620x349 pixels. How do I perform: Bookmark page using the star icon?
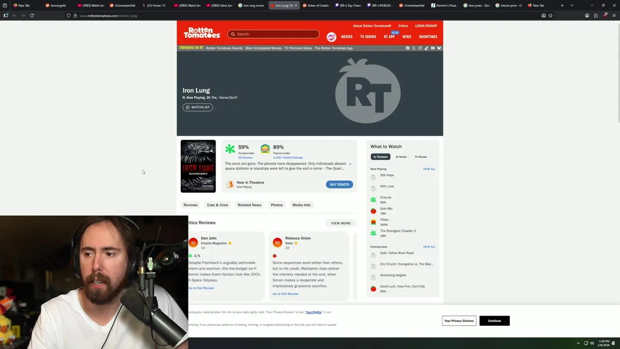[x=550, y=16]
